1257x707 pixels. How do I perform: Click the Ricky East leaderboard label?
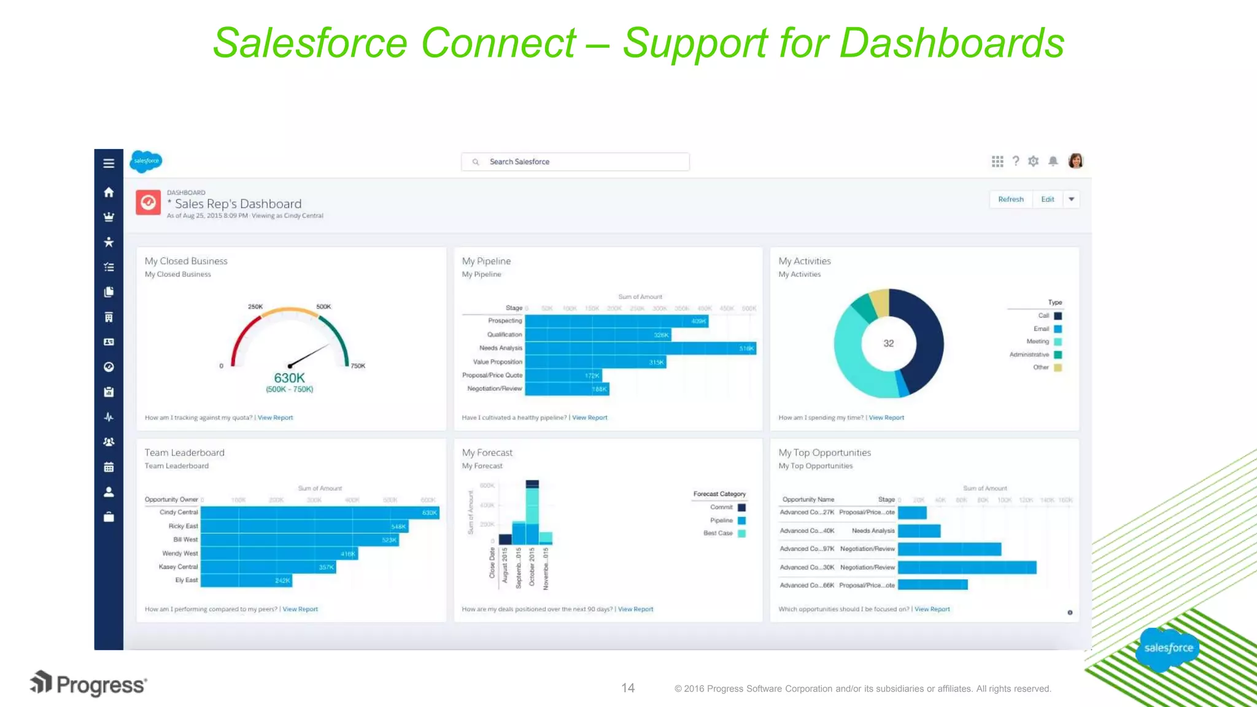click(183, 526)
